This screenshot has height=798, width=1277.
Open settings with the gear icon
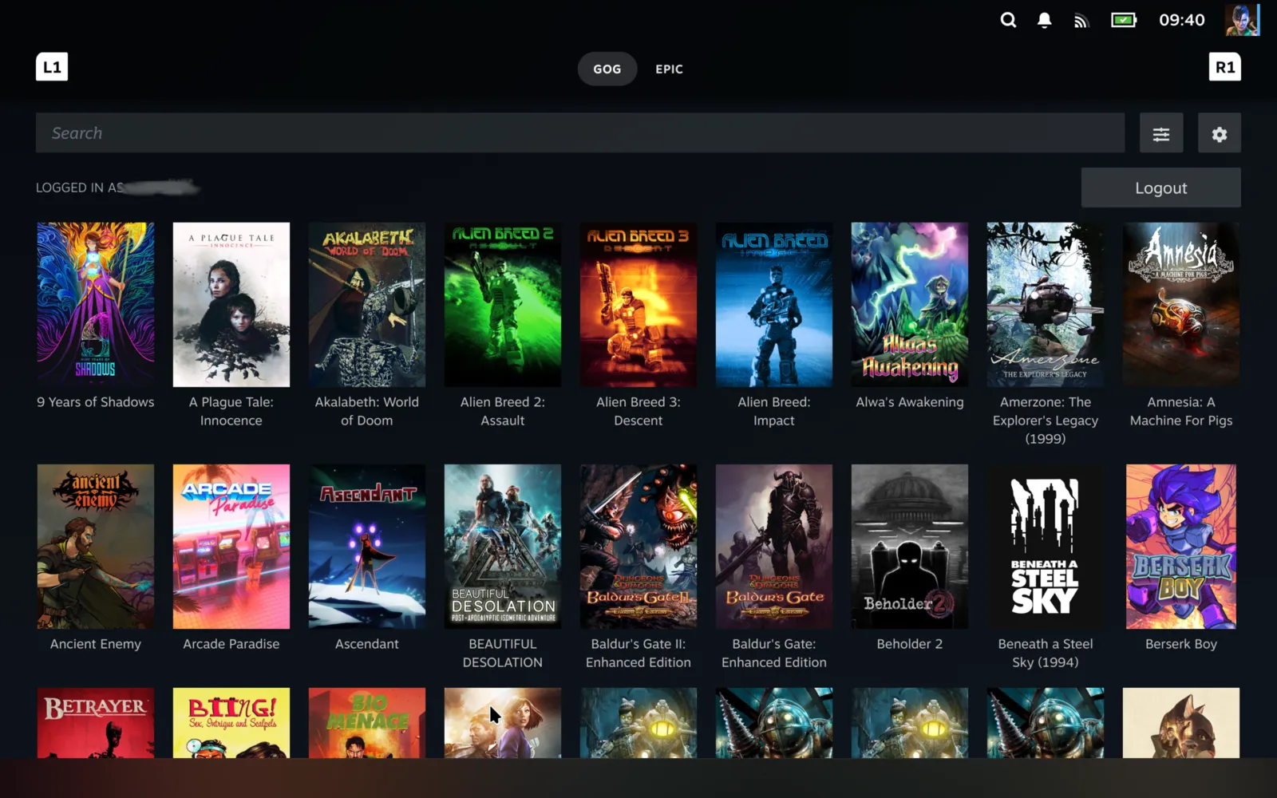pos(1219,133)
